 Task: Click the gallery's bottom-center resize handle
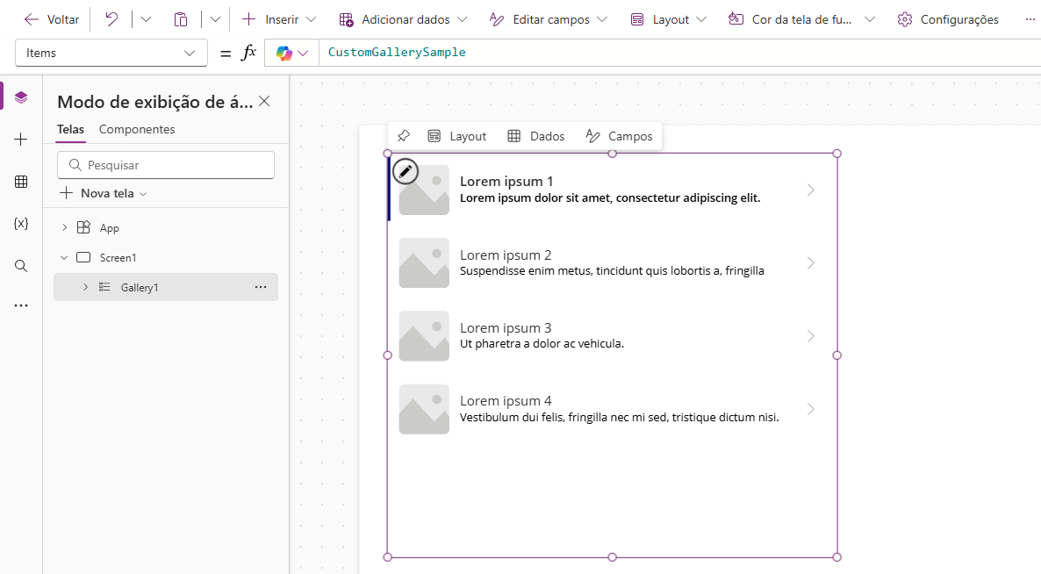point(612,557)
